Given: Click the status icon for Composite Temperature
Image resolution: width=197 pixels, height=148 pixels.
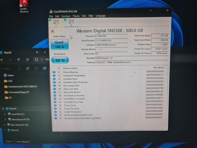Looking at the screenshot, I should [x=54, y=76].
